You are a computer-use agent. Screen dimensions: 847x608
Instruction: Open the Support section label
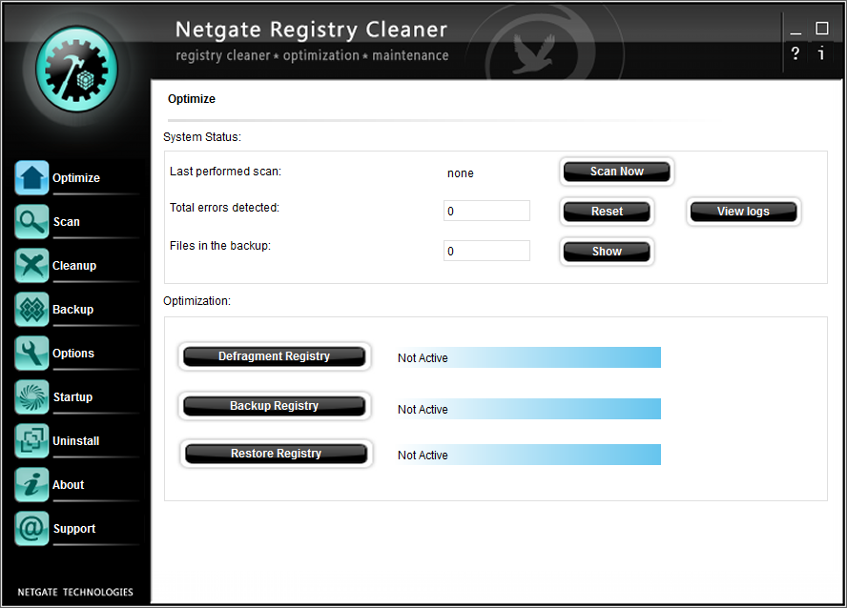coord(74,529)
